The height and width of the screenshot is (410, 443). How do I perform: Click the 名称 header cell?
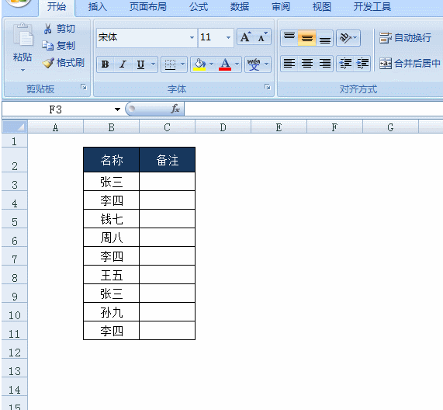click(111, 160)
